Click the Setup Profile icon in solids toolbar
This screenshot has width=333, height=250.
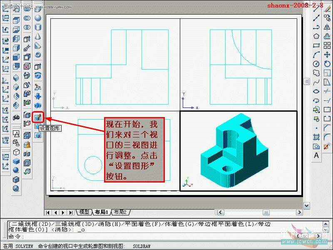click(38, 135)
